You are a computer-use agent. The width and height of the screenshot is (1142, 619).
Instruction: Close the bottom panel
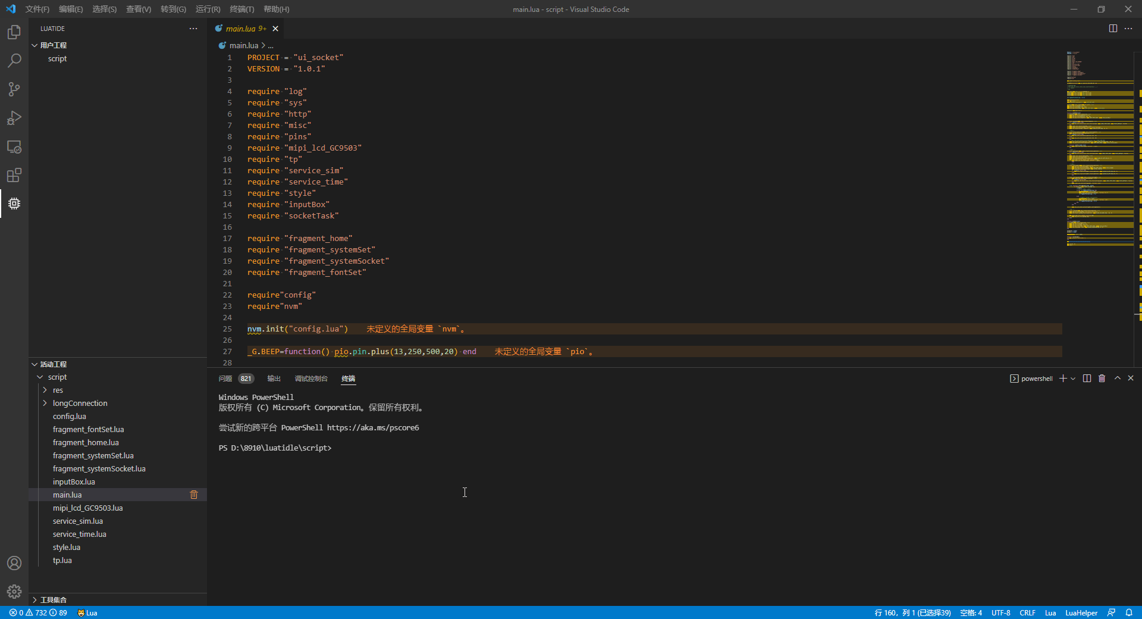tap(1131, 378)
